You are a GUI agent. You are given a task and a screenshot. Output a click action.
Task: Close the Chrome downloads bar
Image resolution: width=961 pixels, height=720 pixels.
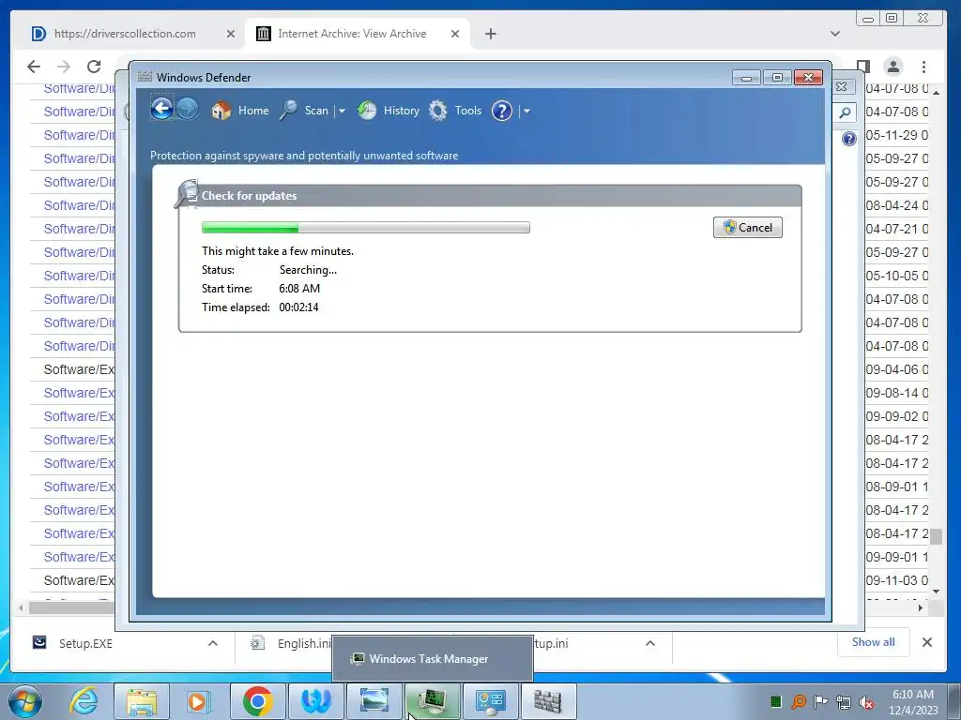[x=926, y=642]
